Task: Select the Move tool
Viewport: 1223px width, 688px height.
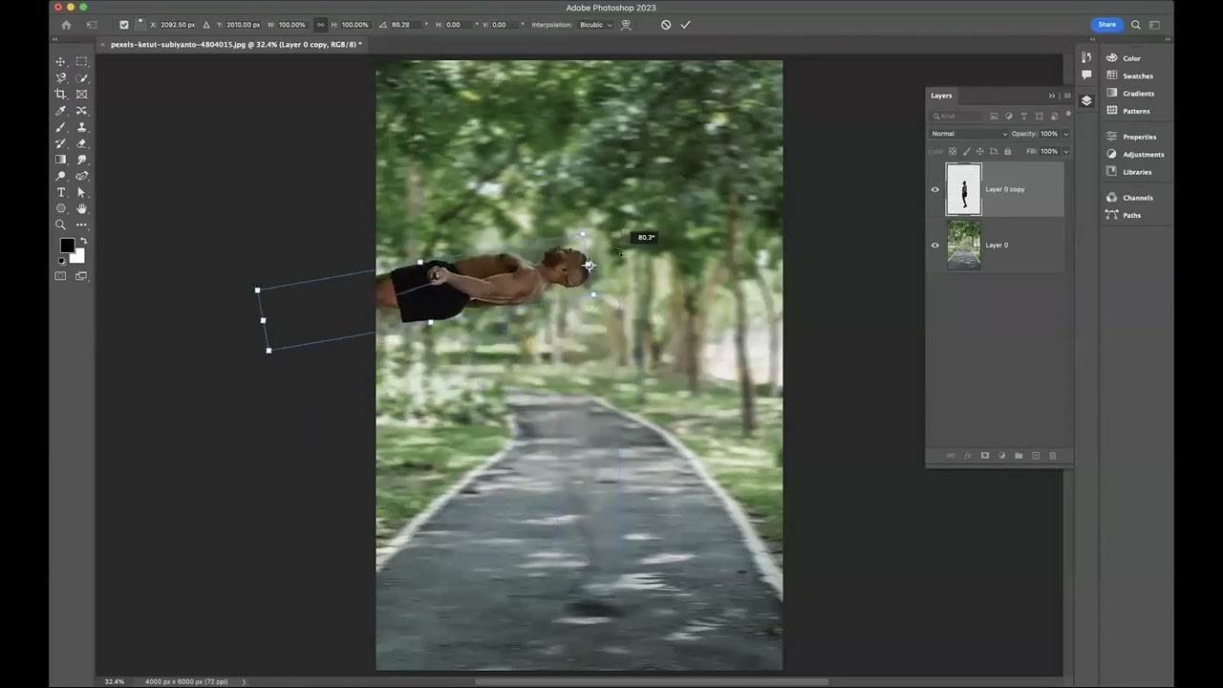Action: point(61,61)
